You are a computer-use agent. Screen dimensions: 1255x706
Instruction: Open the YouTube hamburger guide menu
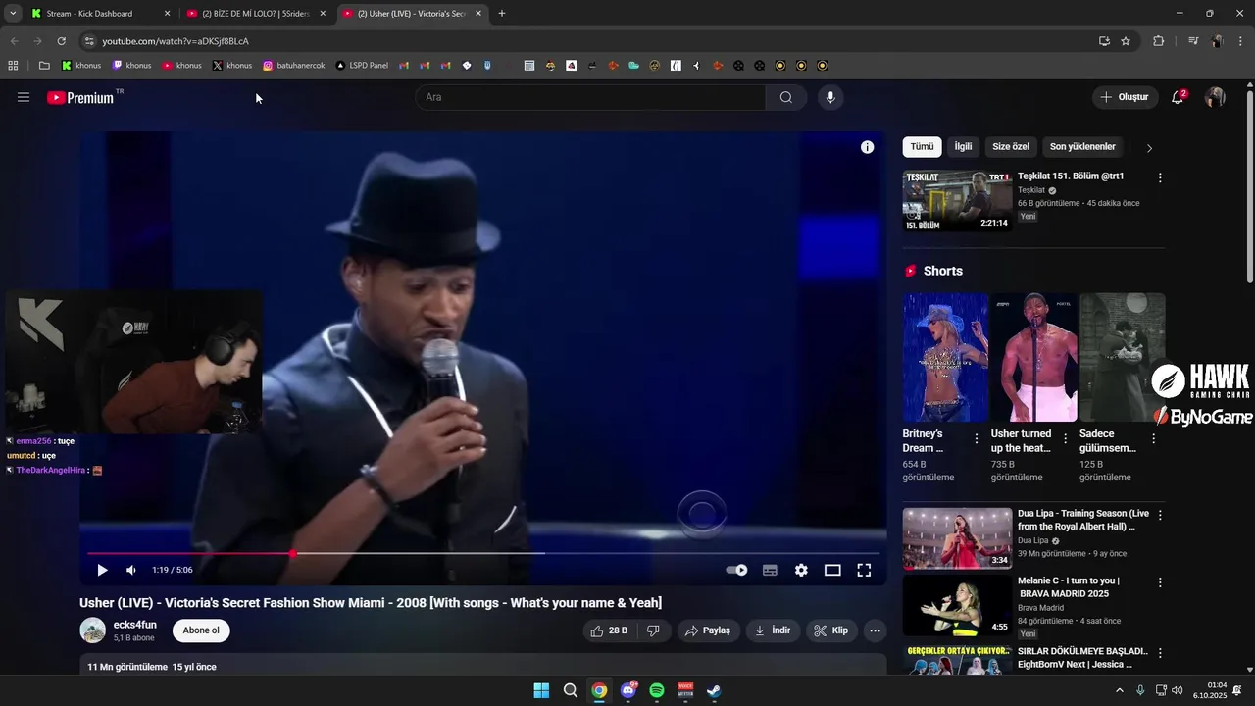(x=24, y=97)
